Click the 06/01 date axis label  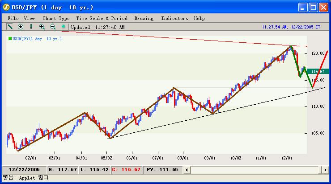[132, 158]
